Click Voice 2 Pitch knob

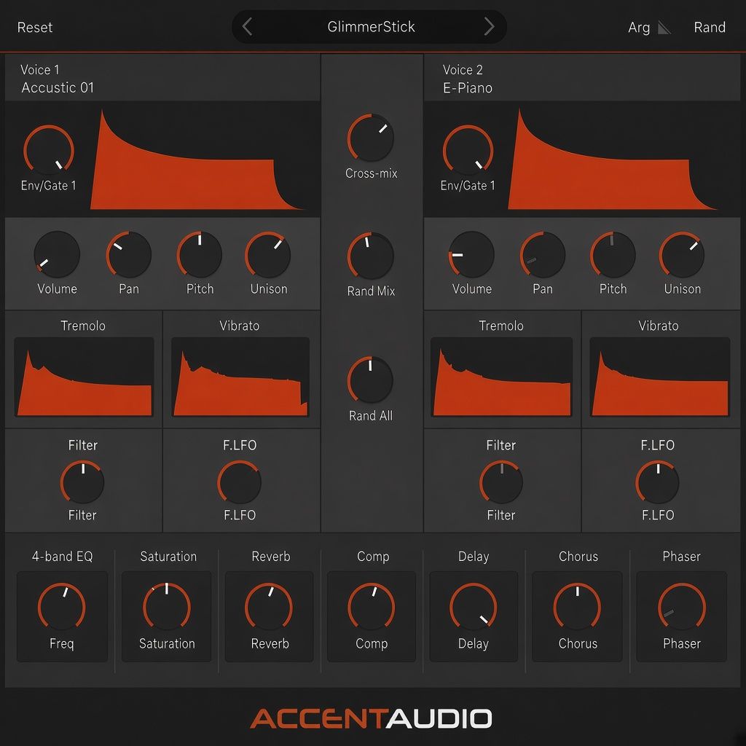click(x=613, y=254)
